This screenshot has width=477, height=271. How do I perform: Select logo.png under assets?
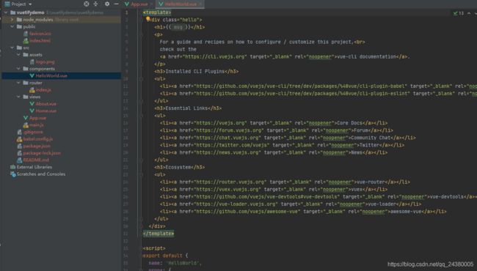click(x=45, y=62)
